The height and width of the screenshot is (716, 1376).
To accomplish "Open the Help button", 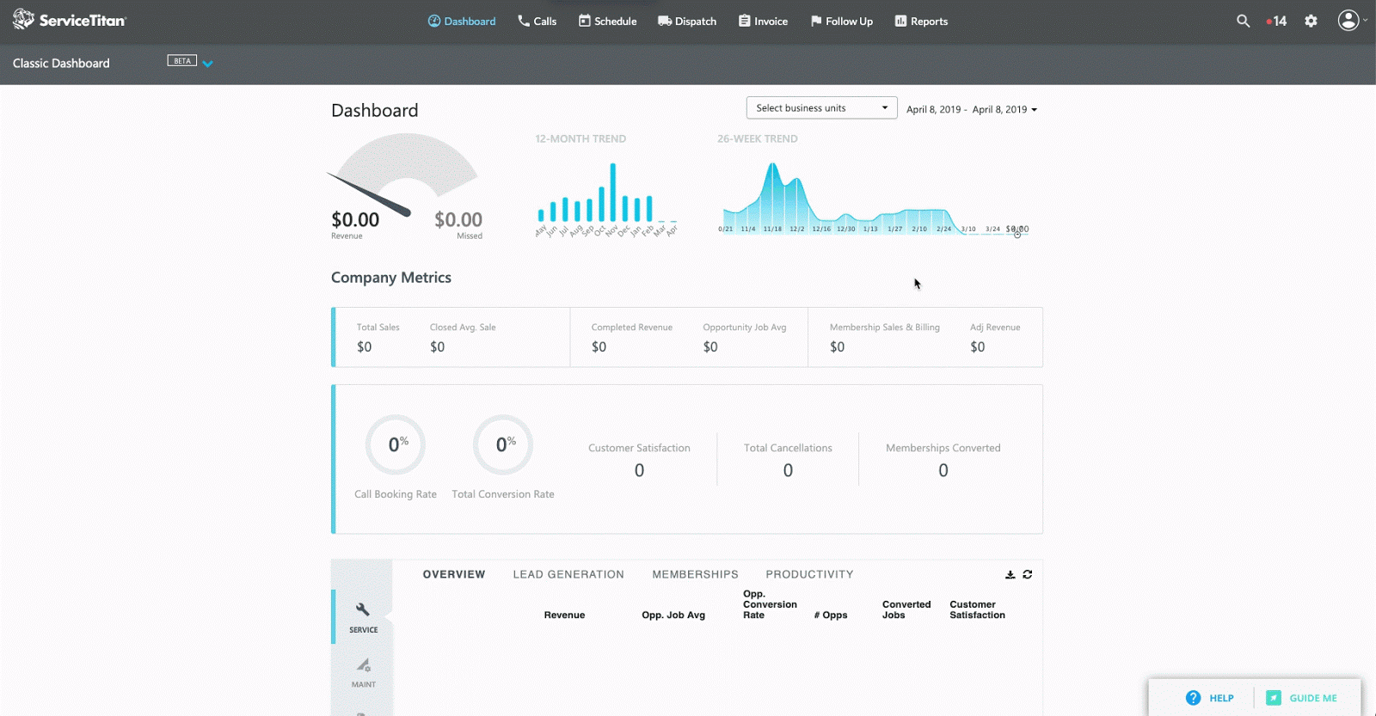I will (1209, 698).
